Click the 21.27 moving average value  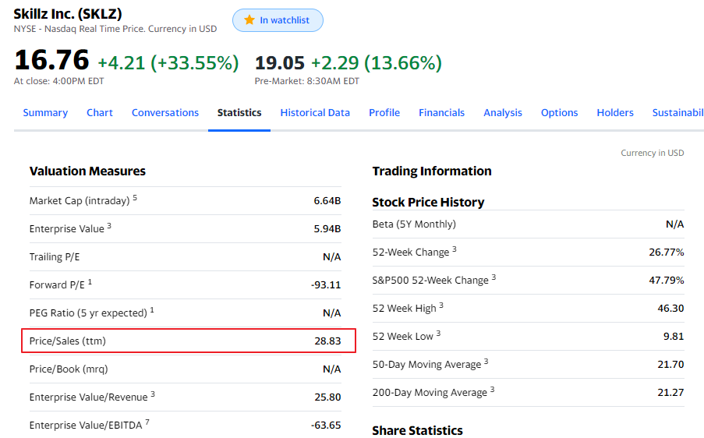(x=670, y=393)
